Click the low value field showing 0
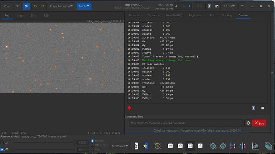The image size is (275, 154). [x=83, y=150]
